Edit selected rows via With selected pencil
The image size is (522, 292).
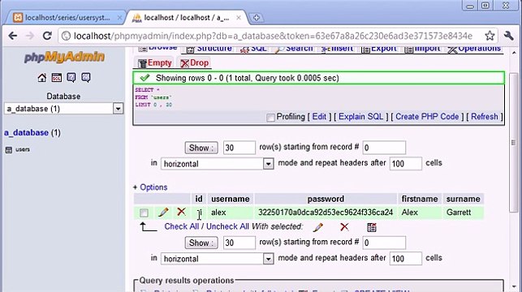318,227
